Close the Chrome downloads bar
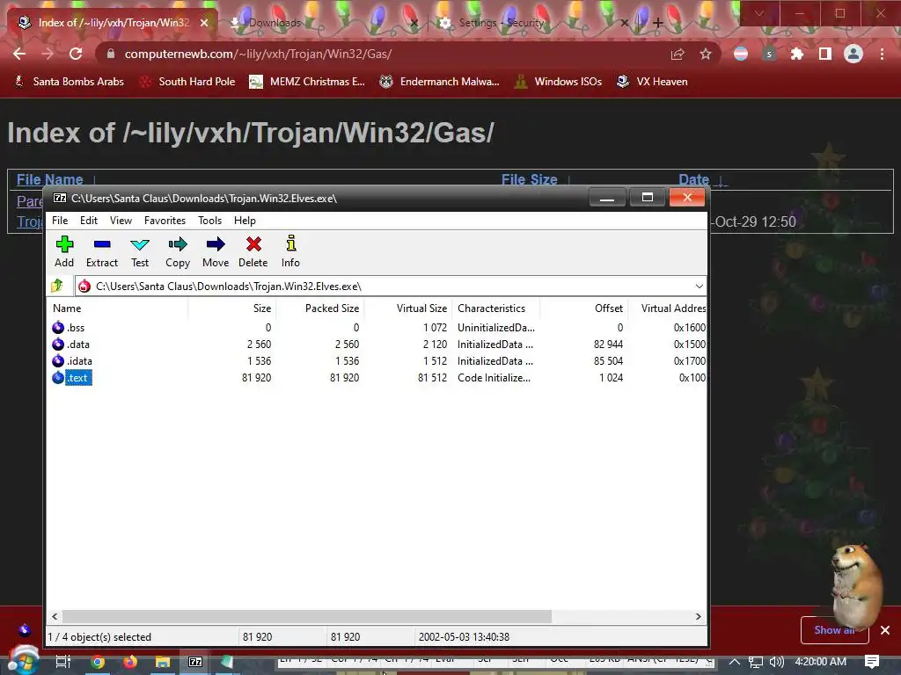This screenshot has height=675, width=901. (885, 630)
